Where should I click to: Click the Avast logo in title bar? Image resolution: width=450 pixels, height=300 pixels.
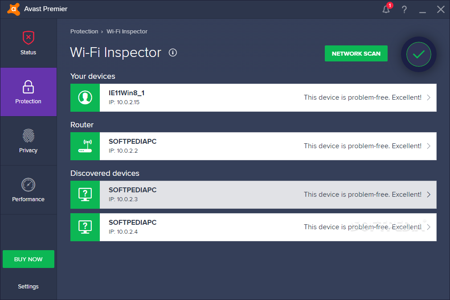(13, 9)
